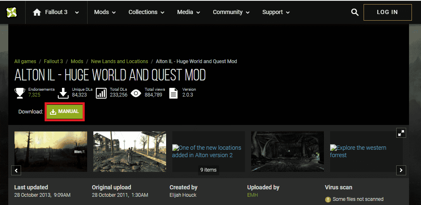The width and height of the screenshot is (421, 205).
Task: Open the ruined street thumbnail
Action: [x=130, y=151]
